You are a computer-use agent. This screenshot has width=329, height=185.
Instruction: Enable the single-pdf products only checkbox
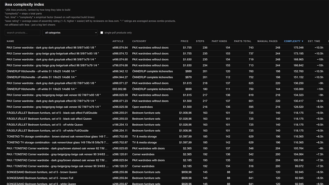click(x=102, y=33)
